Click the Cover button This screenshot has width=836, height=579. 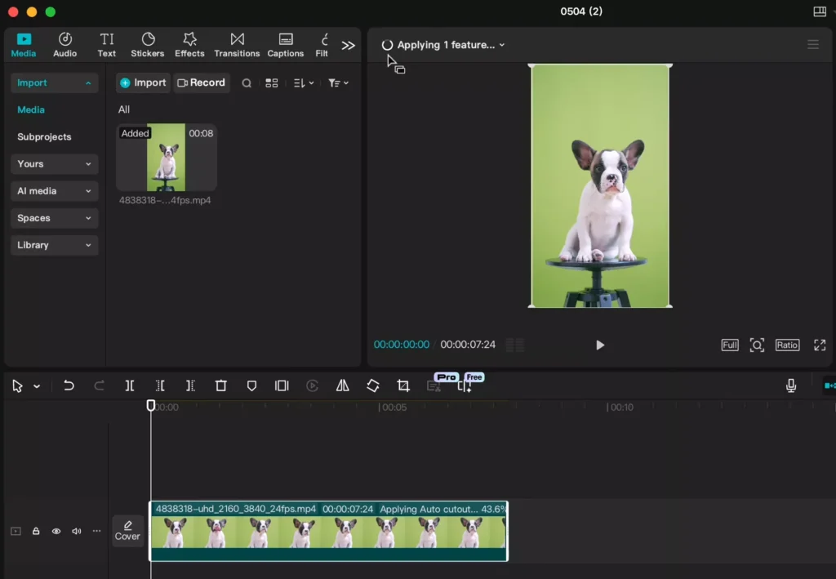tap(127, 531)
